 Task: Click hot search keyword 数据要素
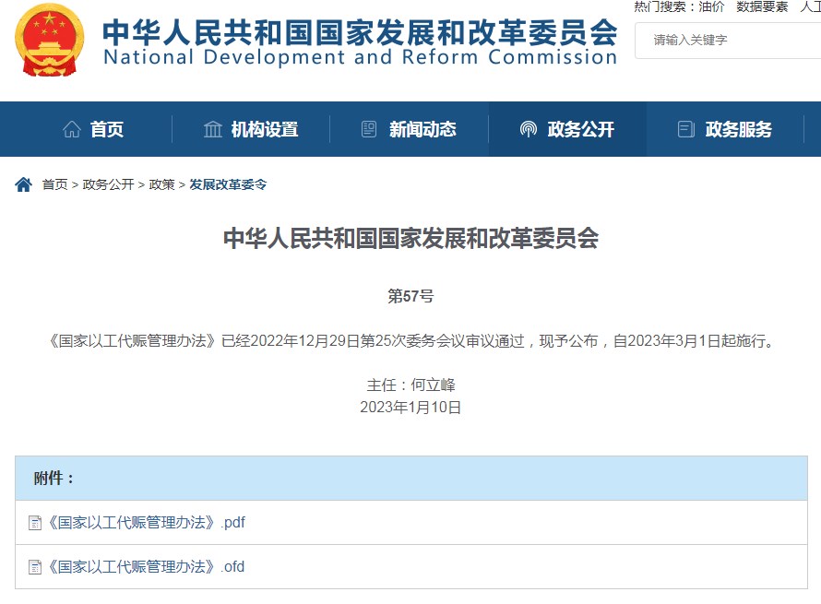tap(762, 6)
